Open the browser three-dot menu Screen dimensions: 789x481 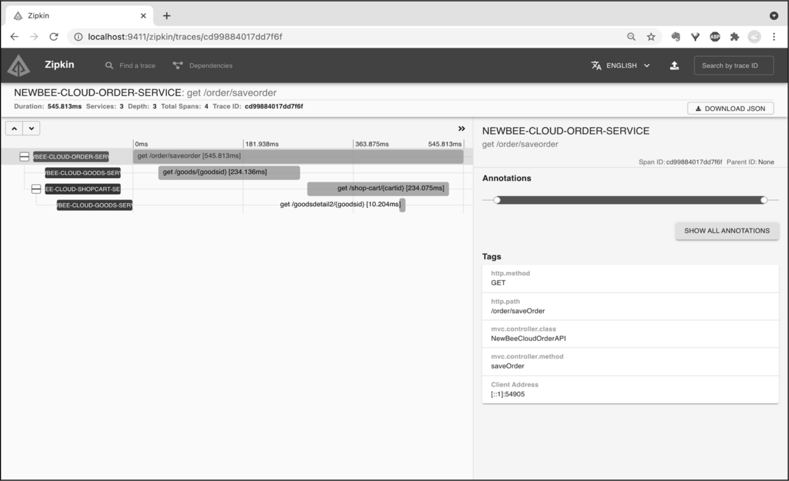tap(774, 37)
